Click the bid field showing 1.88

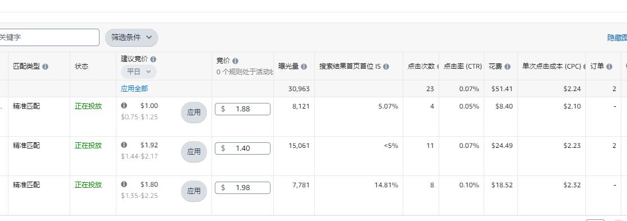tap(242, 109)
